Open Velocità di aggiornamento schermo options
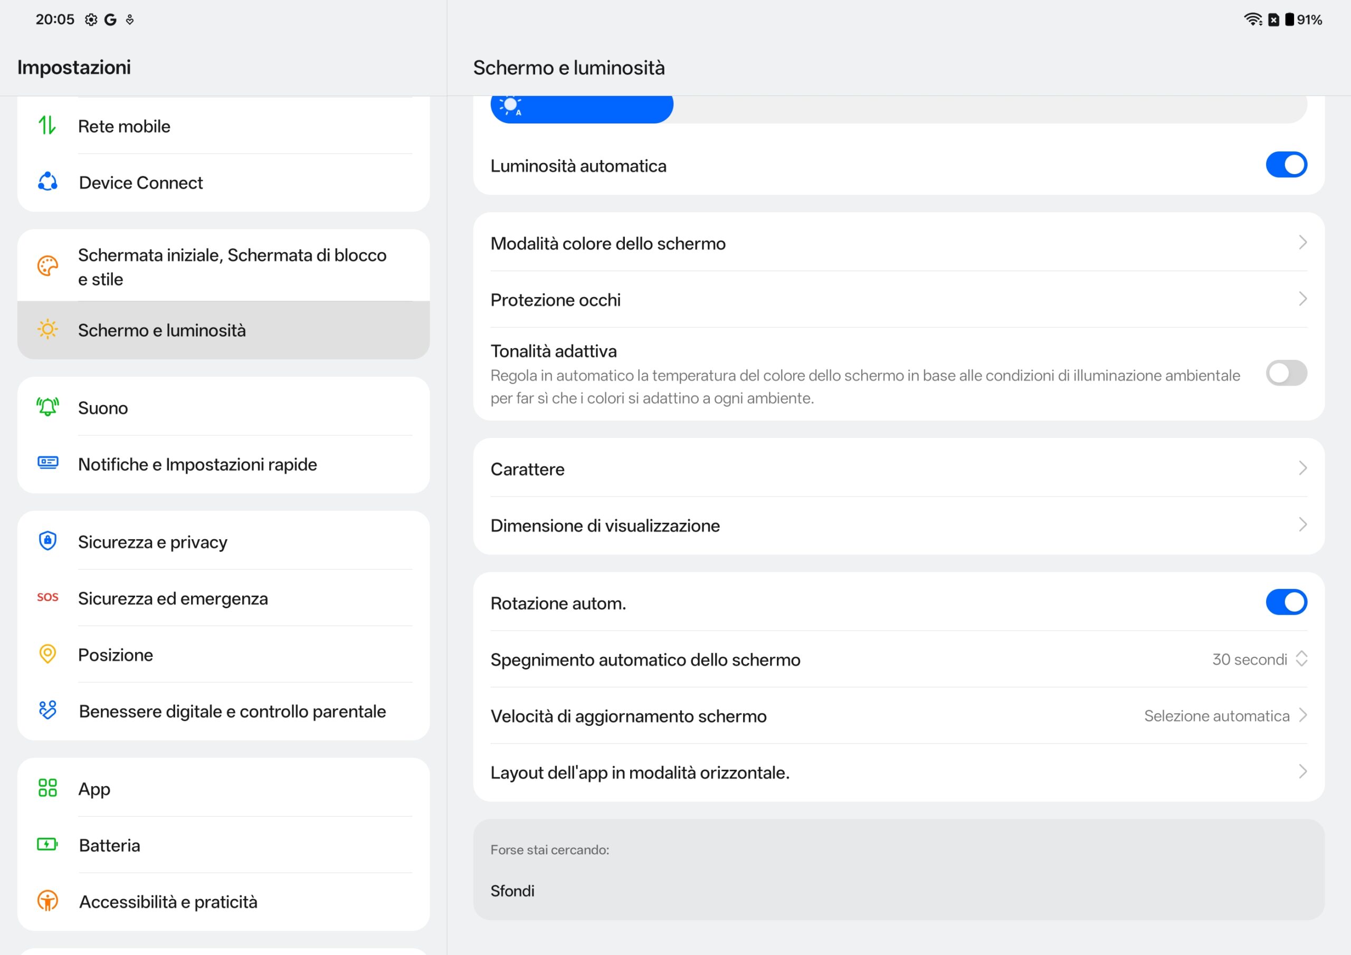Viewport: 1351px width, 955px height. (898, 715)
